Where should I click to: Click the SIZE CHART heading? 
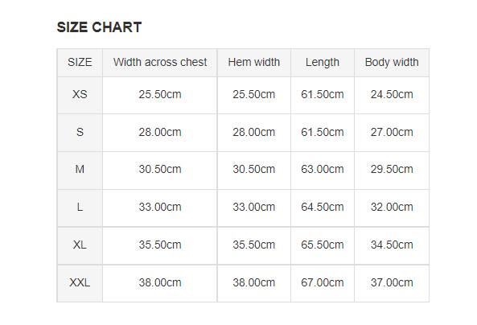pos(99,27)
